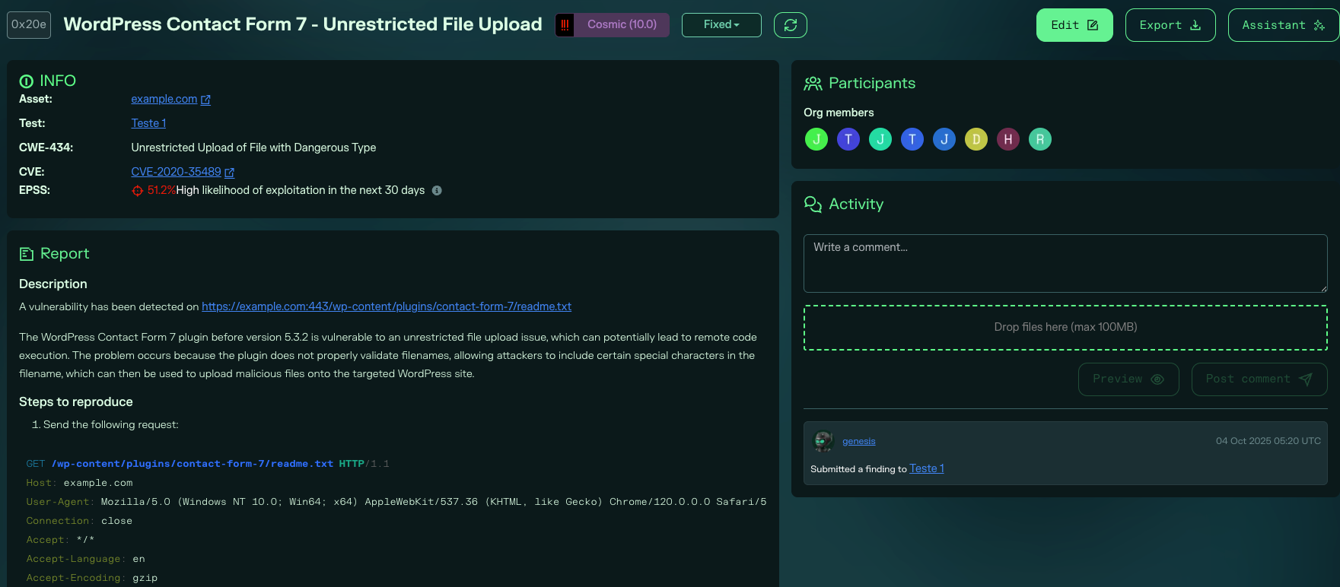Launch the Assistant
Screen dimensions: 1340x587
pos(1283,25)
